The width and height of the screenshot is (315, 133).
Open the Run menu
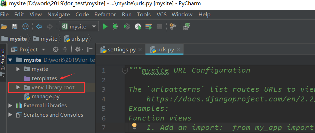[127, 15]
